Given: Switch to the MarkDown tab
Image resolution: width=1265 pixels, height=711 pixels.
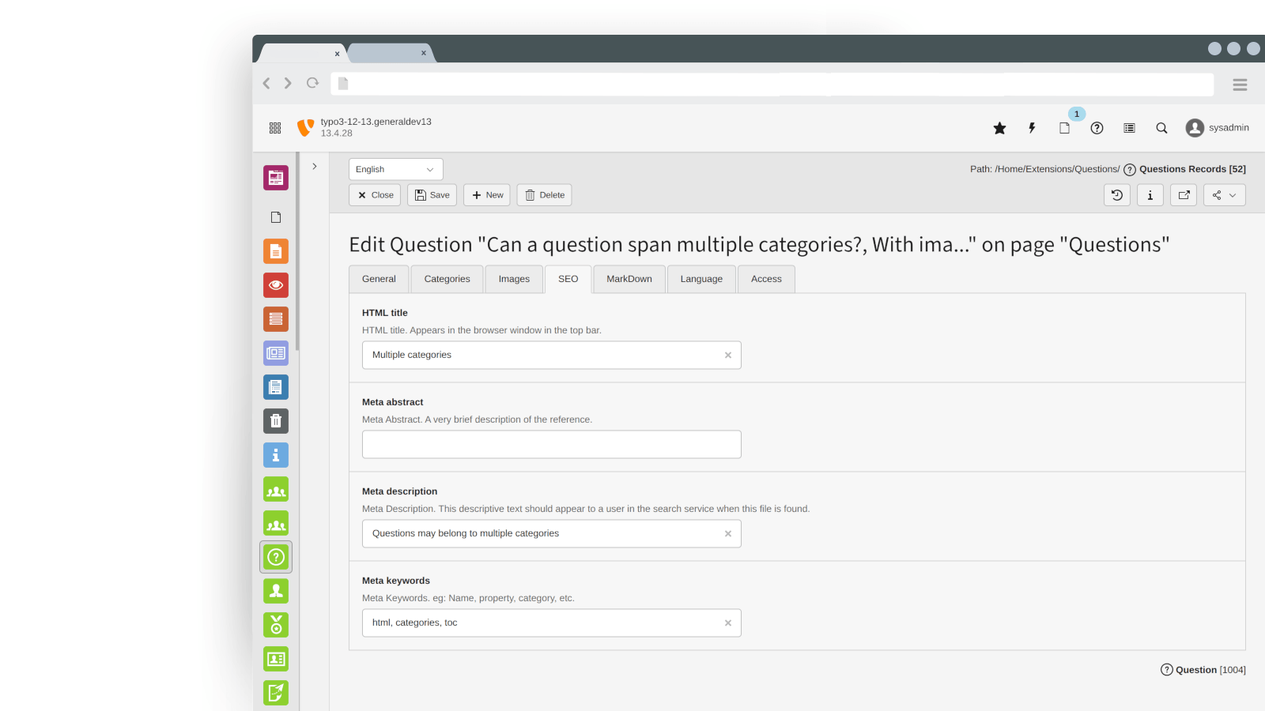Looking at the screenshot, I should (629, 279).
